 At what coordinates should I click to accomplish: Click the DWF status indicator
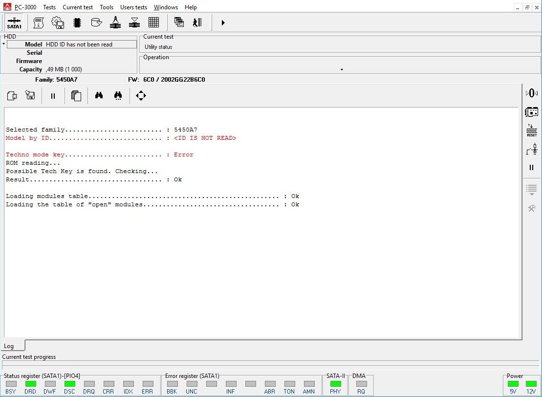50,383
